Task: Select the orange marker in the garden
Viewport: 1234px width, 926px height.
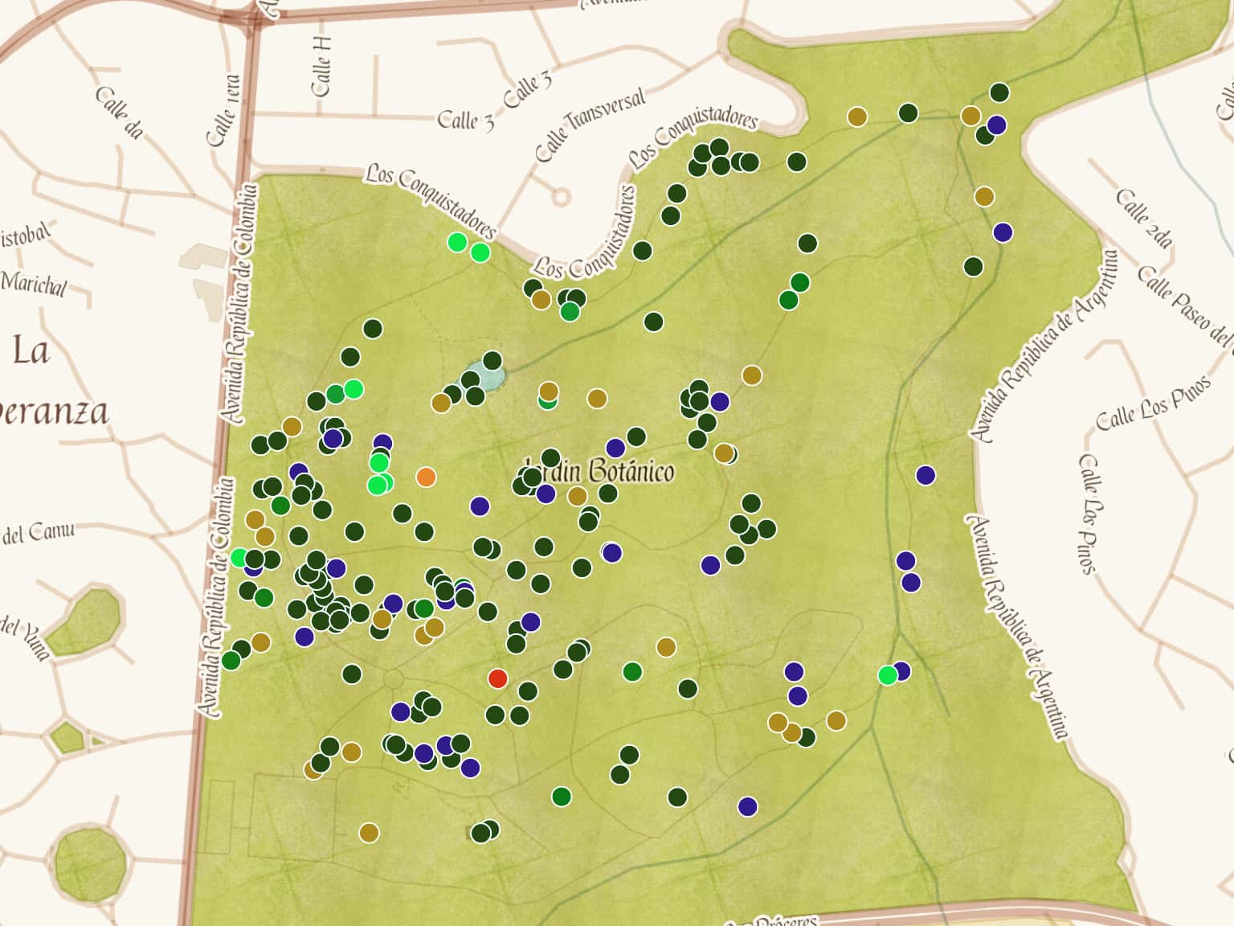Action: 426,477
